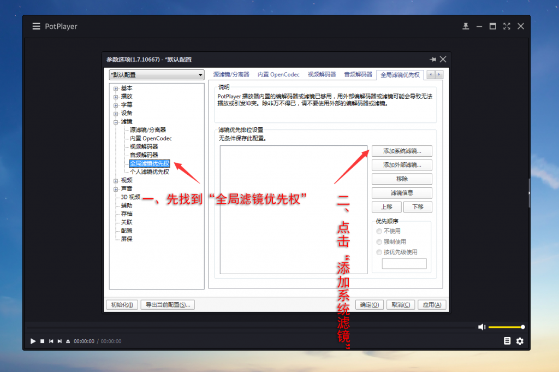The image size is (559, 372).
Task: Pin PotPlayer window on top
Action: (x=466, y=26)
